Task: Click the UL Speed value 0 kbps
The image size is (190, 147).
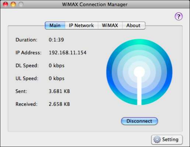Action: (56, 78)
